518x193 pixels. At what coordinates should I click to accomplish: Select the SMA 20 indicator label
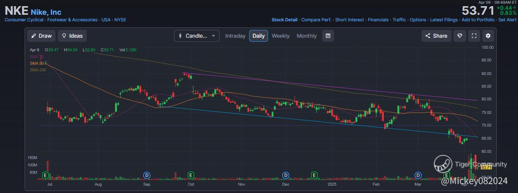(37, 57)
